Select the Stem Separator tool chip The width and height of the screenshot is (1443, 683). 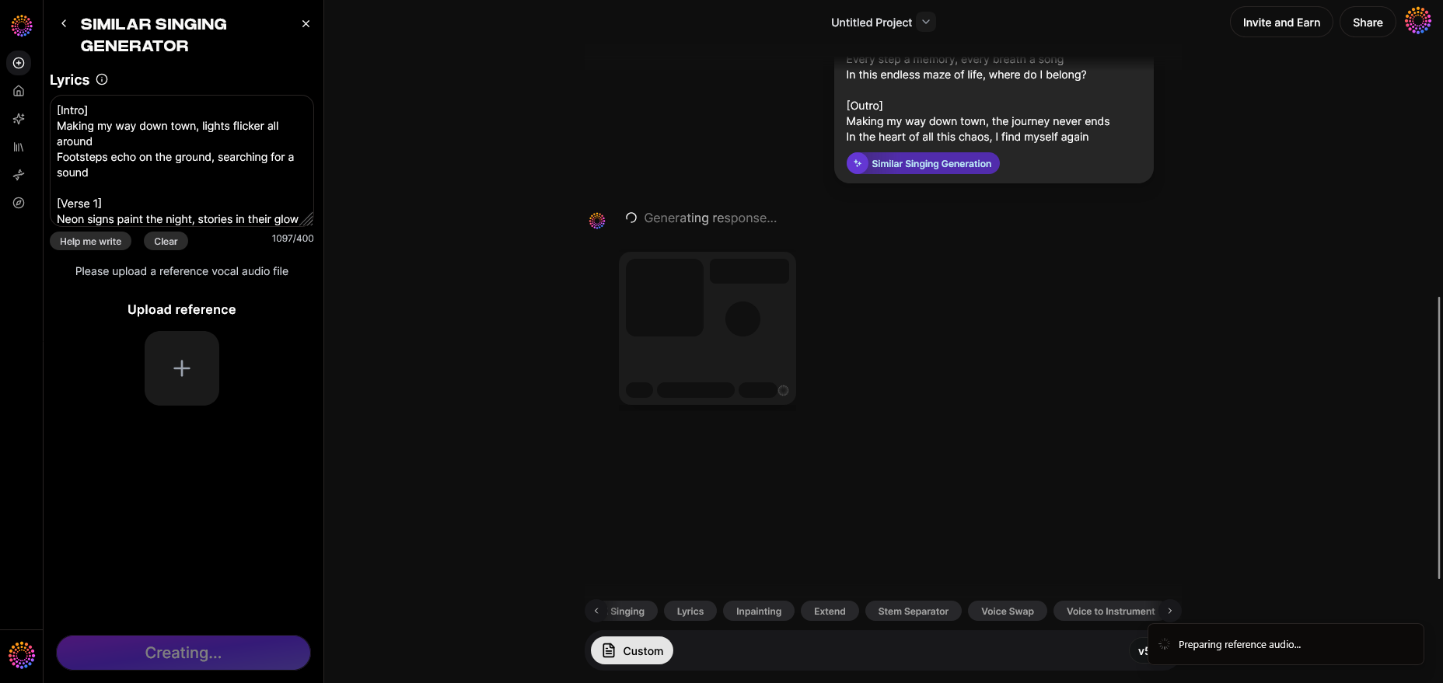(x=914, y=612)
